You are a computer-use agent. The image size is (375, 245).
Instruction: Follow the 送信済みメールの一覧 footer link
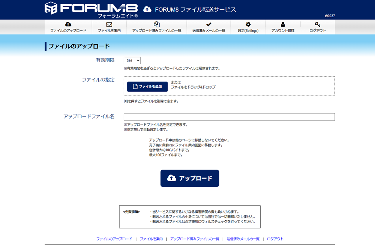tap(243, 239)
